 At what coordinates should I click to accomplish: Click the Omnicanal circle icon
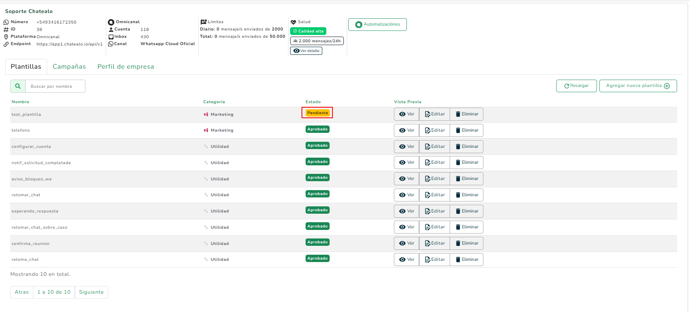[x=111, y=22]
